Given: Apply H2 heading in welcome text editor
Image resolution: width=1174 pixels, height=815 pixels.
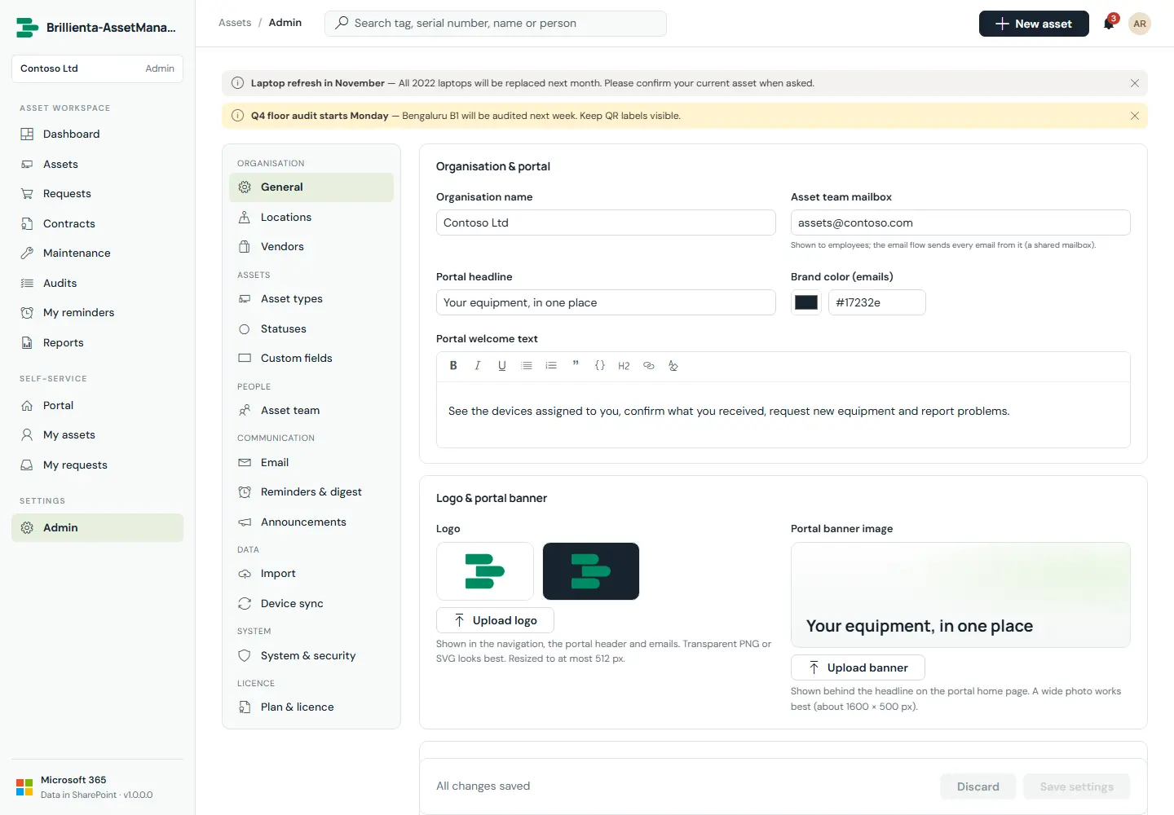Looking at the screenshot, I should [x=624, y=366].
